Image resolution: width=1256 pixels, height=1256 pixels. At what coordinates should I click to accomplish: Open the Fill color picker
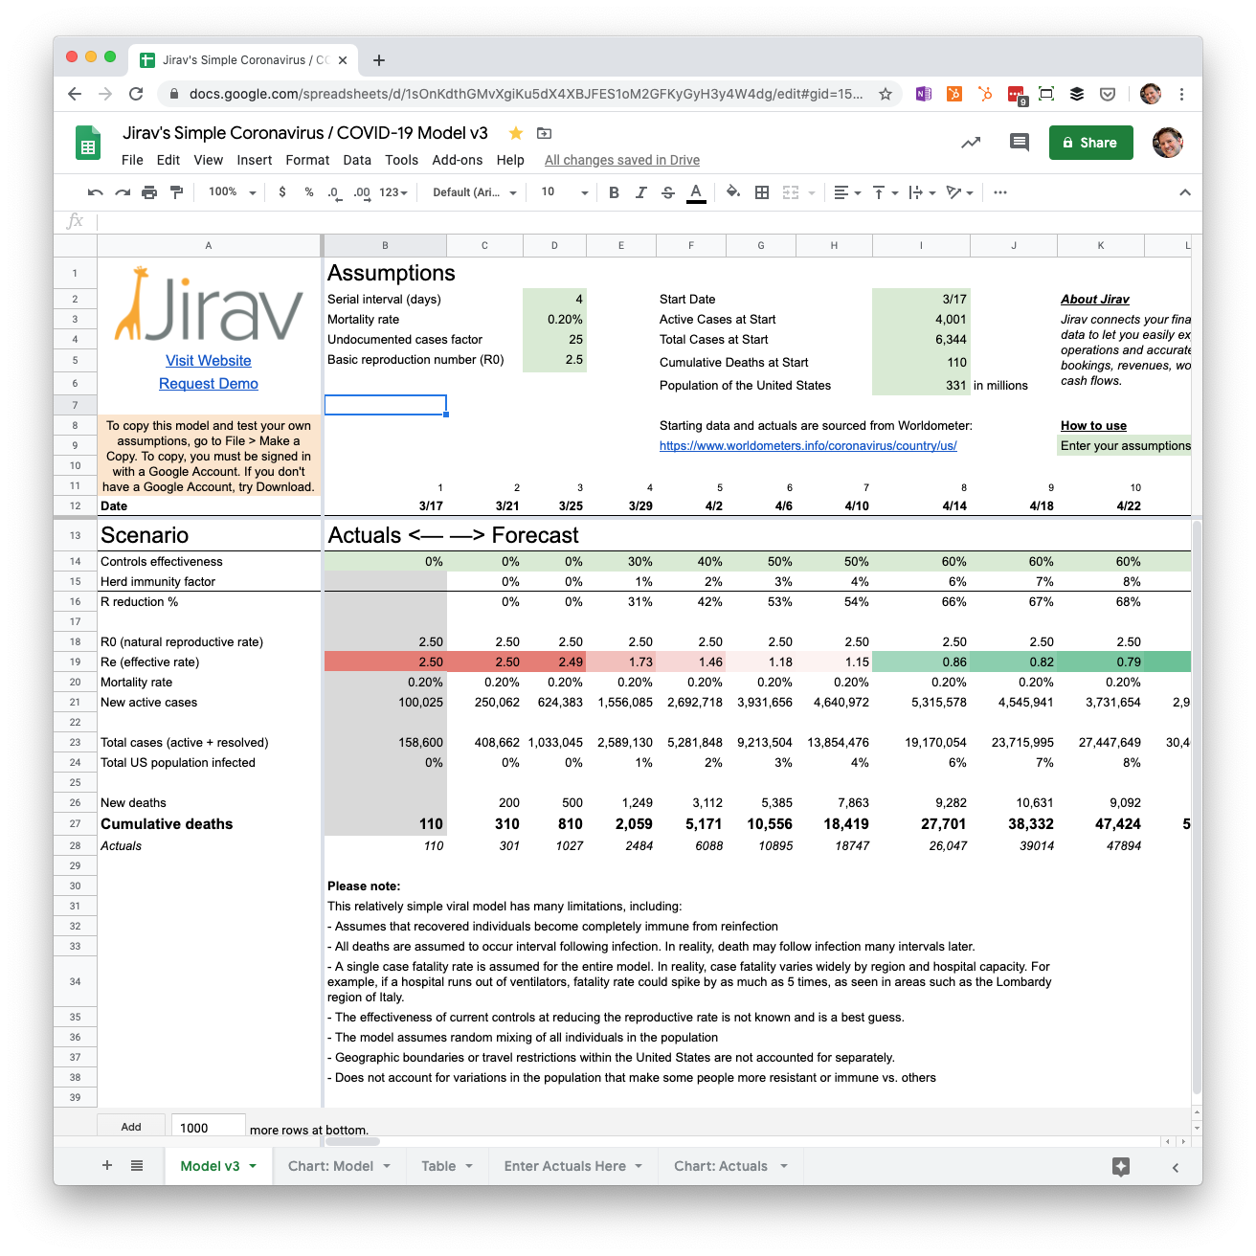733,192
